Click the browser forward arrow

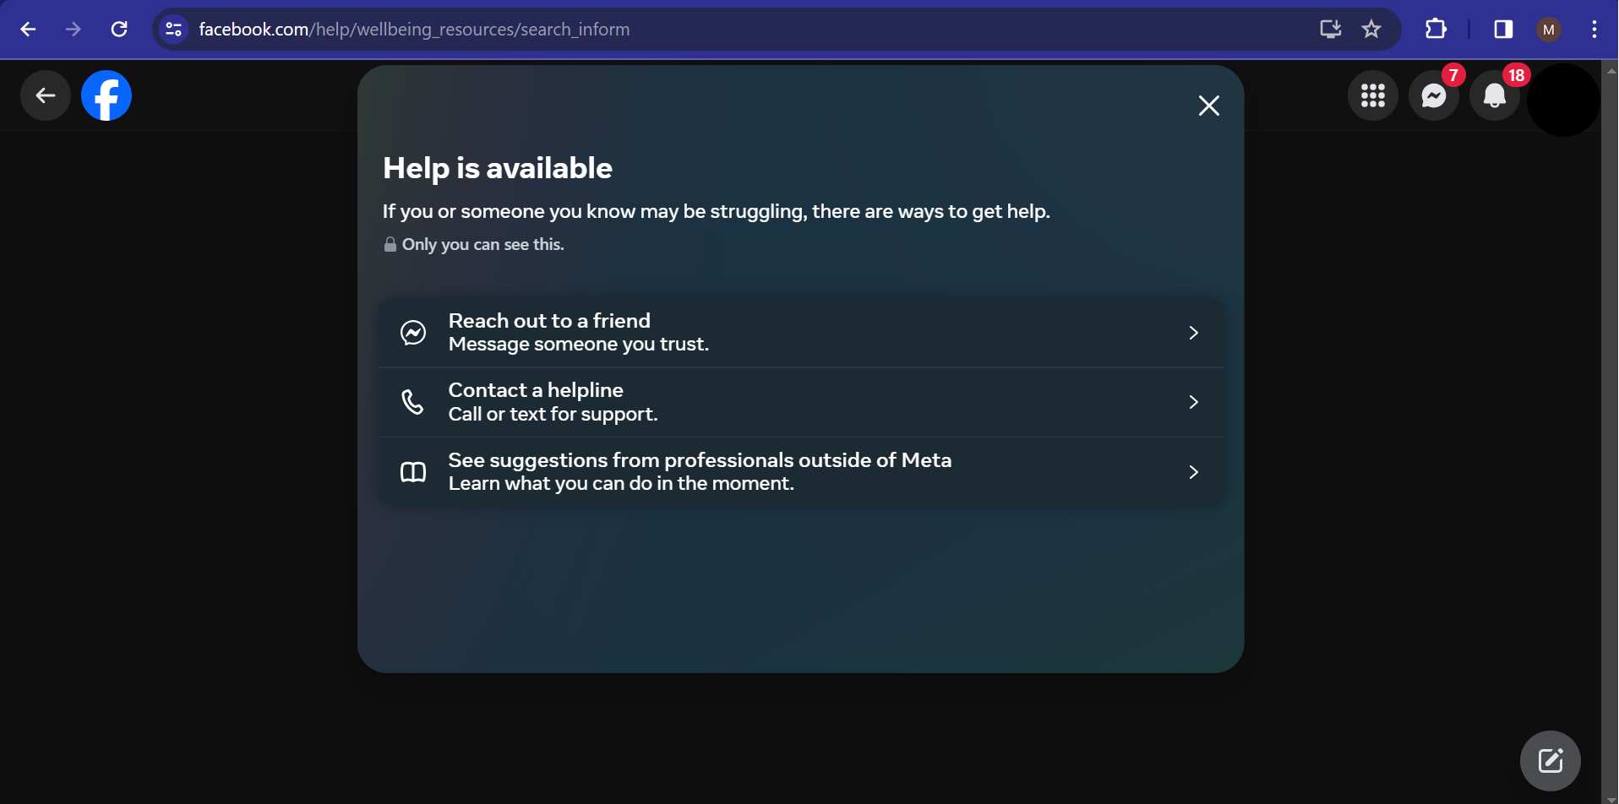coord(74,30)
